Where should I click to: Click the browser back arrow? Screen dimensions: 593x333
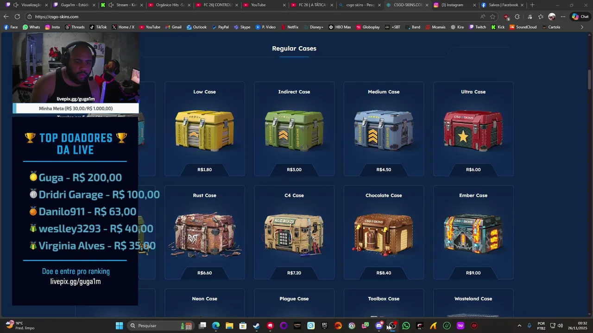click(6, 17)
